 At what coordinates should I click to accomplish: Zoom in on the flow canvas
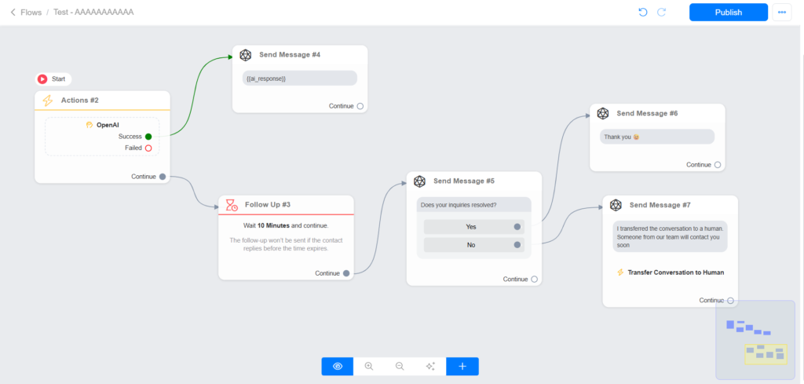pyautogui.click(x=368, y=366)
